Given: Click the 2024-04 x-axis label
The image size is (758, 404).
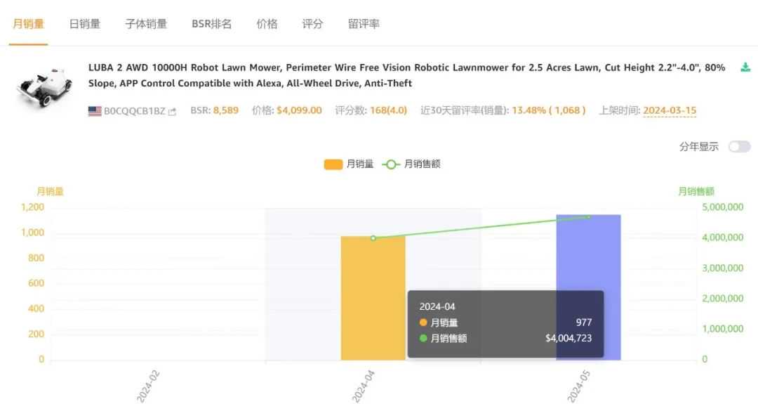Looking at the screenshot, I should tap(363, 386).
